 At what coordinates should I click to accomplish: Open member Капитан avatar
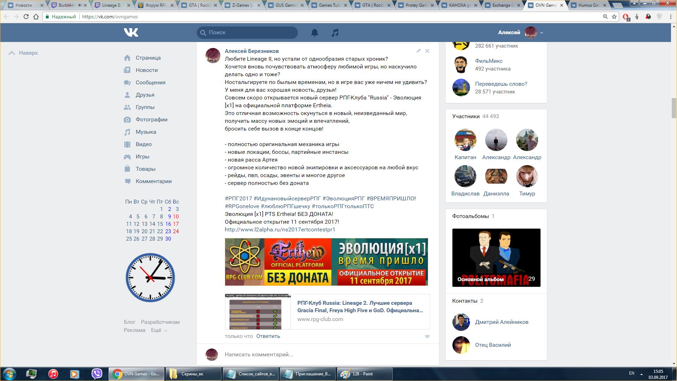[x=465, y=140]
